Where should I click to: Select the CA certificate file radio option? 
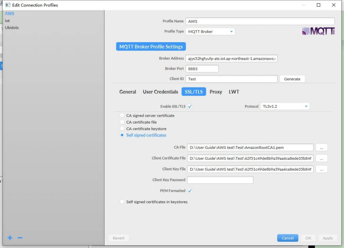coord(122,122)
